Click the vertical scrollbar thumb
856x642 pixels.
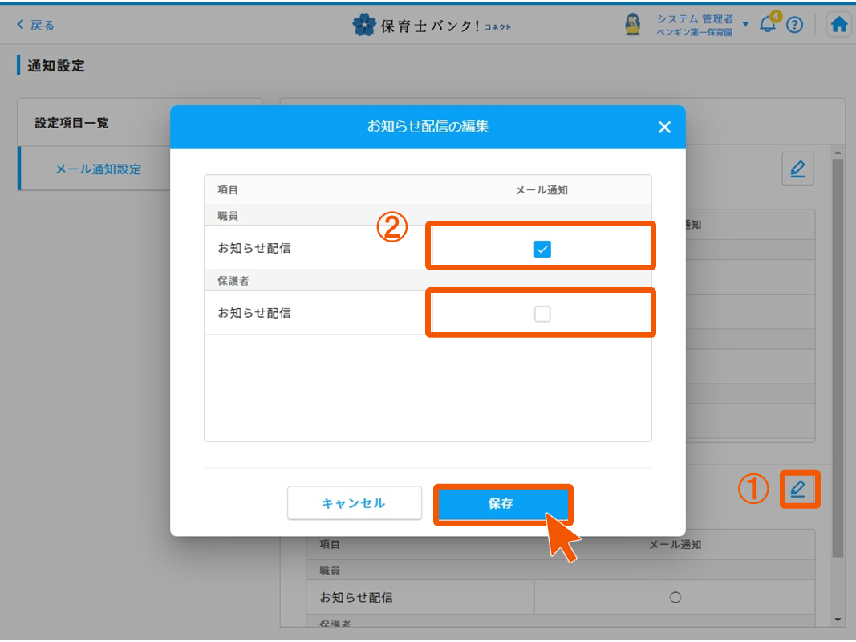coord(838,353)
